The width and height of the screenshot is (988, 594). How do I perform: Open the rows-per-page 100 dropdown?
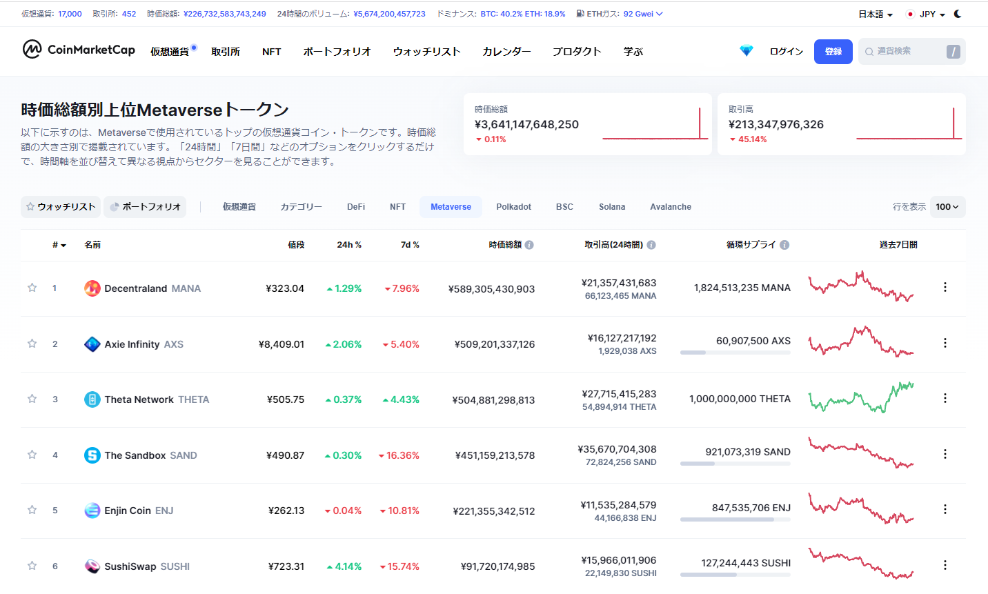947,207
